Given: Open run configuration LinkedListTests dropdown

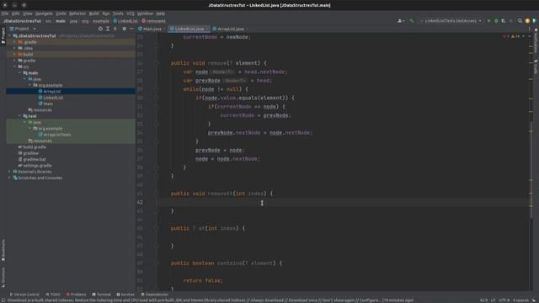Looking at the screenshot, I should pos(451,21).
